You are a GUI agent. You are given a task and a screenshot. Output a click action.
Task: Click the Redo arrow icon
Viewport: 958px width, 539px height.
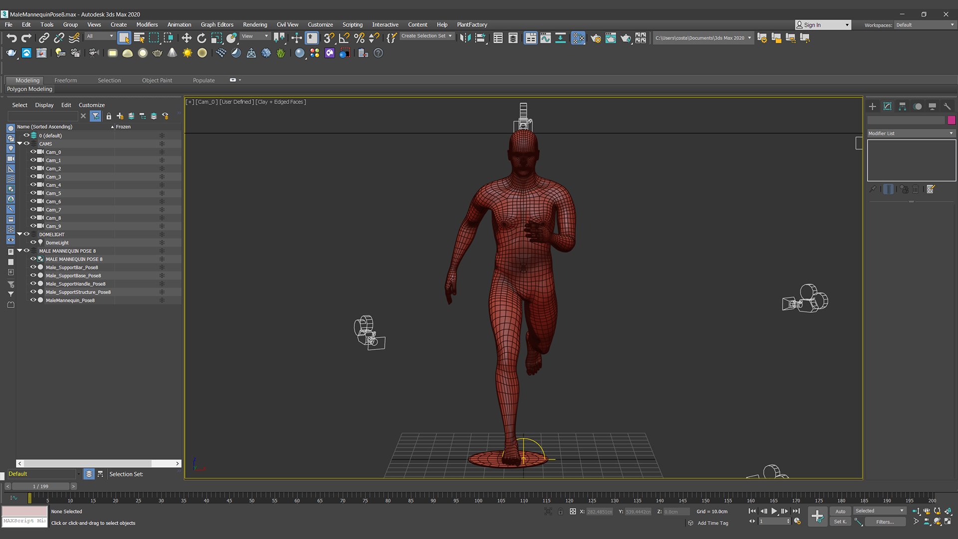coord(26,38)
